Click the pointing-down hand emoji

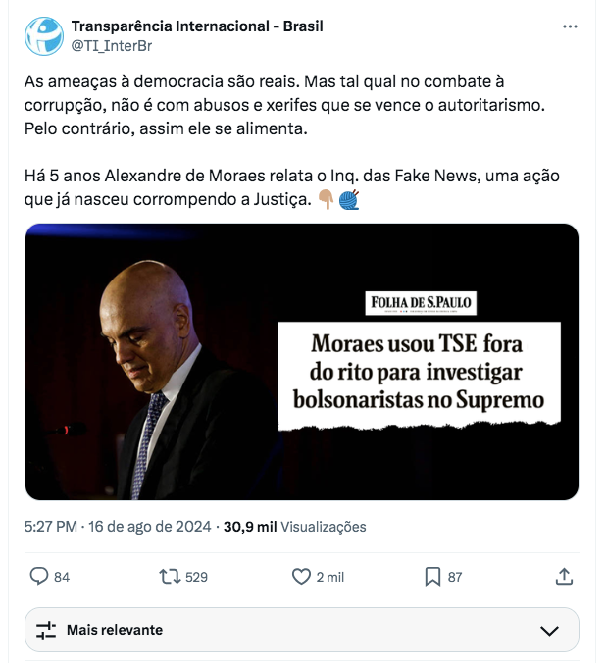[327, 198]
